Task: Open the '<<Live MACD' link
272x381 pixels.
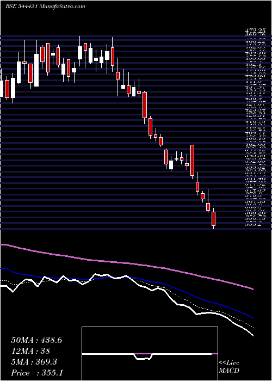Action: pos(229,367)
